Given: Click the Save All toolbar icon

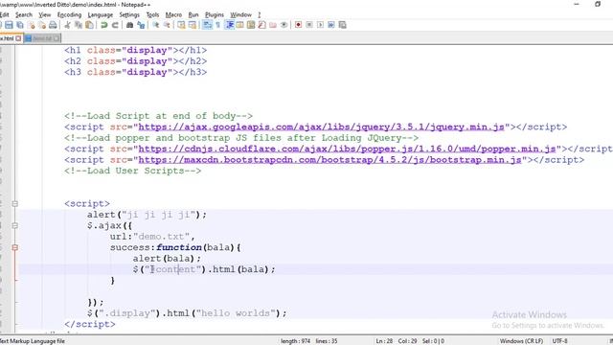Looking at the screenshot, I should [x=19, y=25].
